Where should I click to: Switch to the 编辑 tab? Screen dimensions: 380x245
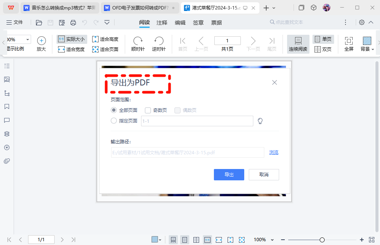pos(180,23)
